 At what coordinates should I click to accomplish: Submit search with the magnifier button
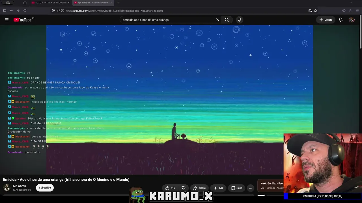(227, 20)
